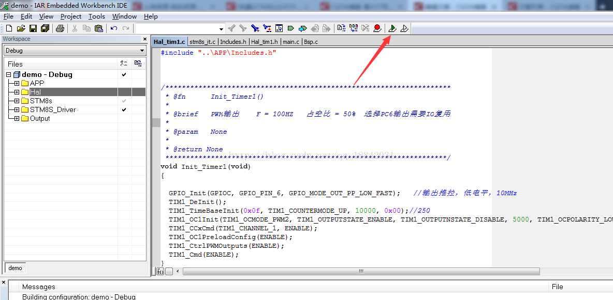Click the function list f() button

click(x=160, y=272)
